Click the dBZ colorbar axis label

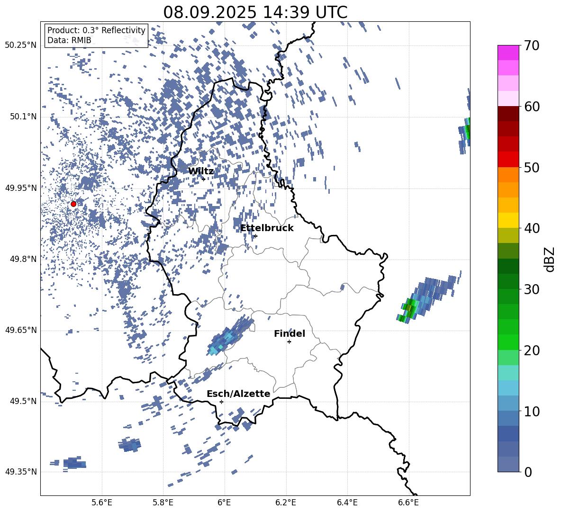pyautogui.click(x=550, y=259)
